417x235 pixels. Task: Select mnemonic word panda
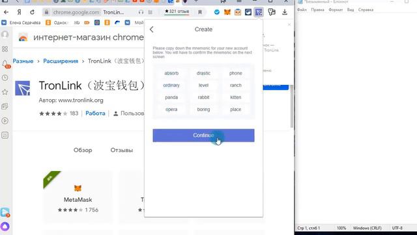point(171,97)
